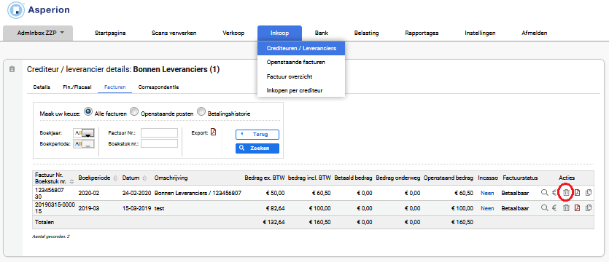Click date 15-03-2019 cell
The image size is (609, 262).
tap(136, 208)
